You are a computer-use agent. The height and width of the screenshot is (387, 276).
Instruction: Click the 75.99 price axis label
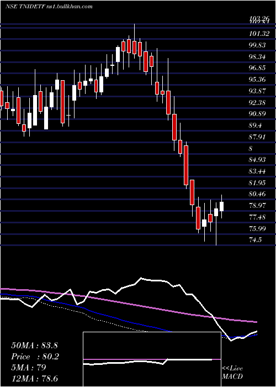[x=257, y=228]
